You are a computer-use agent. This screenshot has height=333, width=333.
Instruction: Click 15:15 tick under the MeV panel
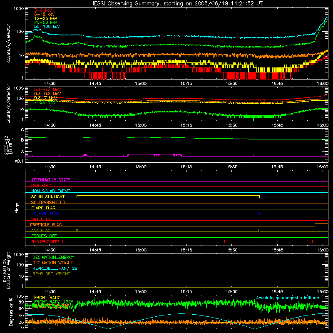[186, 125]
